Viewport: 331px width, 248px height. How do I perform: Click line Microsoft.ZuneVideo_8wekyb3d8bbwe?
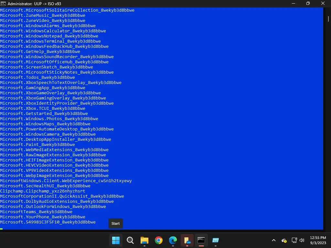[x=43, y=20]
